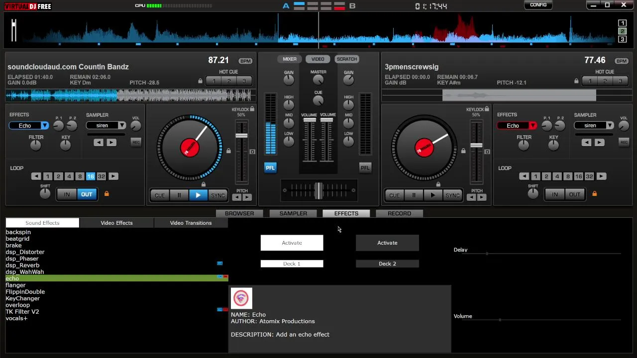Open the Video Transitions tab
The width and height of the screenshot is (637, 358).
coord(191,223)
